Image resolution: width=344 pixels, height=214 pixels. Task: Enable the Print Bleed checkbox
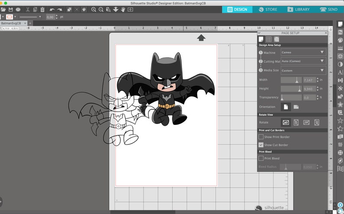pyautogui.click(x=261, y=158)
